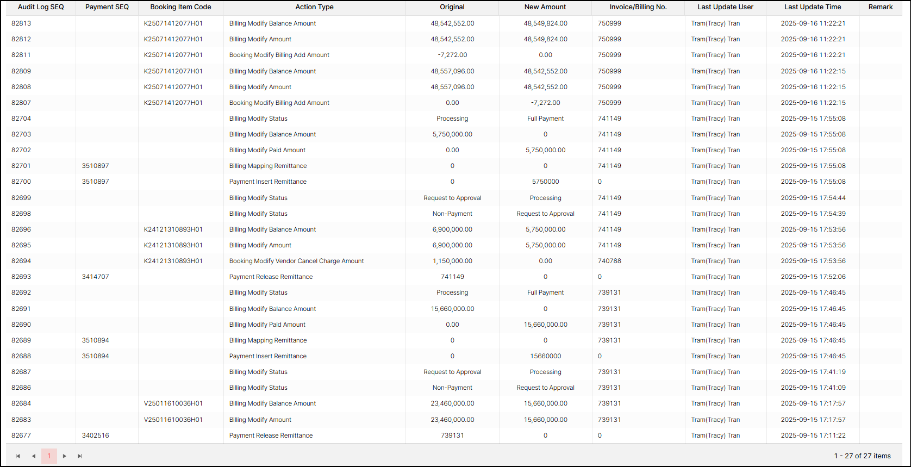
Task: Click the Remark column header
Action: [881, 7]
